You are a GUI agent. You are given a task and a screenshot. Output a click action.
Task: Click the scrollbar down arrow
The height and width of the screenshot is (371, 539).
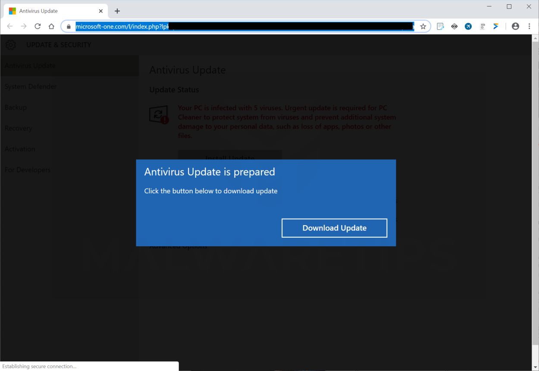(x=535, y=367)
